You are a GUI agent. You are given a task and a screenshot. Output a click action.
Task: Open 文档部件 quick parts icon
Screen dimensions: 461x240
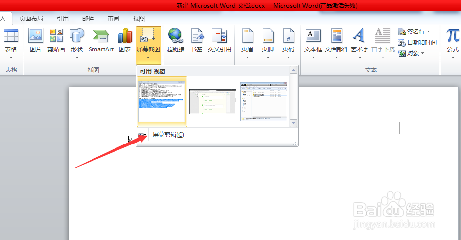[x=336, y=36]
